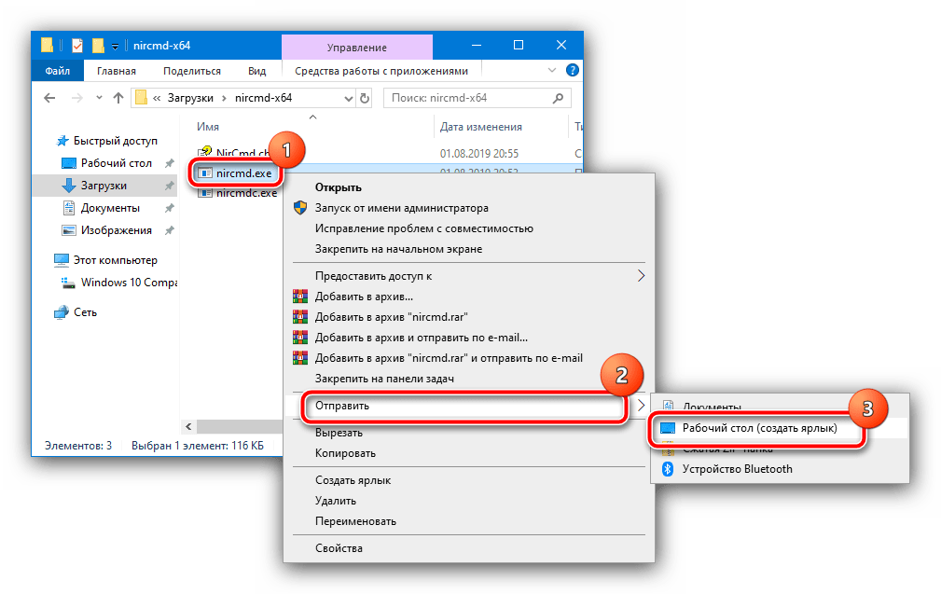
Task: Customize Quick Access Toolbar dropdown
Action: (x=115, y=45)
